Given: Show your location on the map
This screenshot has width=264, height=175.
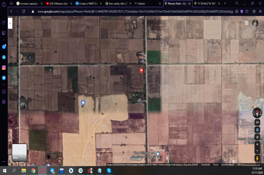Looking at the screenshot, I should click(x=257, y=137).
